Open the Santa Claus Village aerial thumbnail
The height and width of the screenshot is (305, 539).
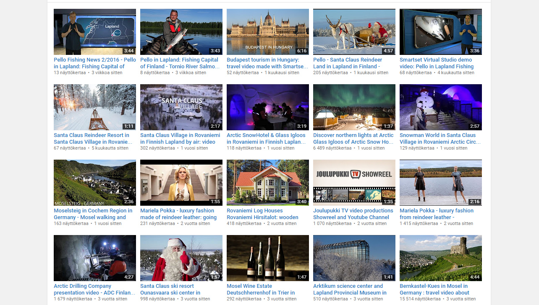click(181, 107)
